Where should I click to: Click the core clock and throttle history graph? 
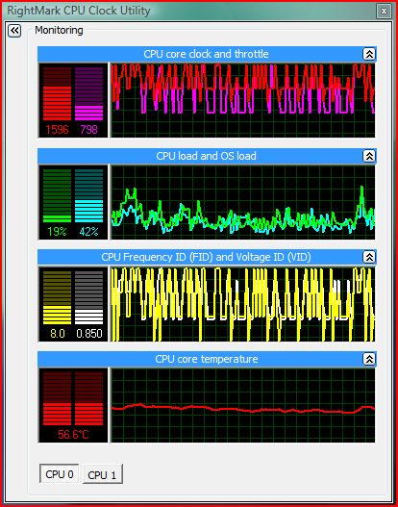pos(243,100)
